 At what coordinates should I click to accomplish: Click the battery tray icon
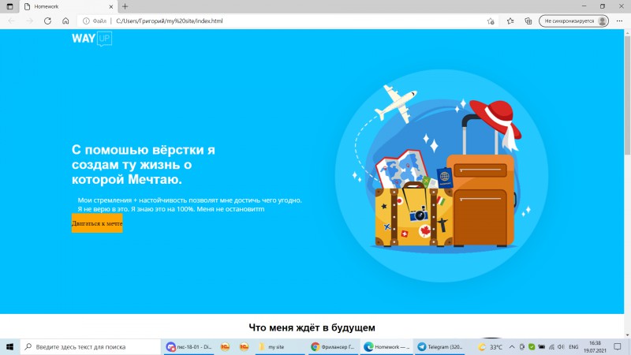click(542, 346)
